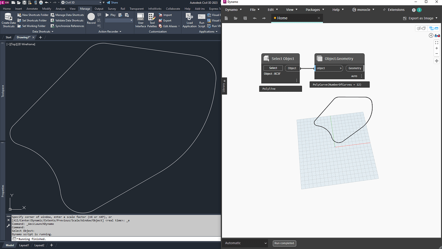Click Synchronize References
The height and width of the screenshot is (249, 442).
pos(67,26)
